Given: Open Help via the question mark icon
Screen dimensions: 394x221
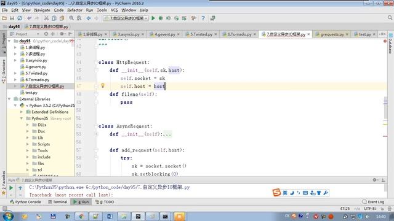Looking at the screenshot, I should [x=203, y=18].
